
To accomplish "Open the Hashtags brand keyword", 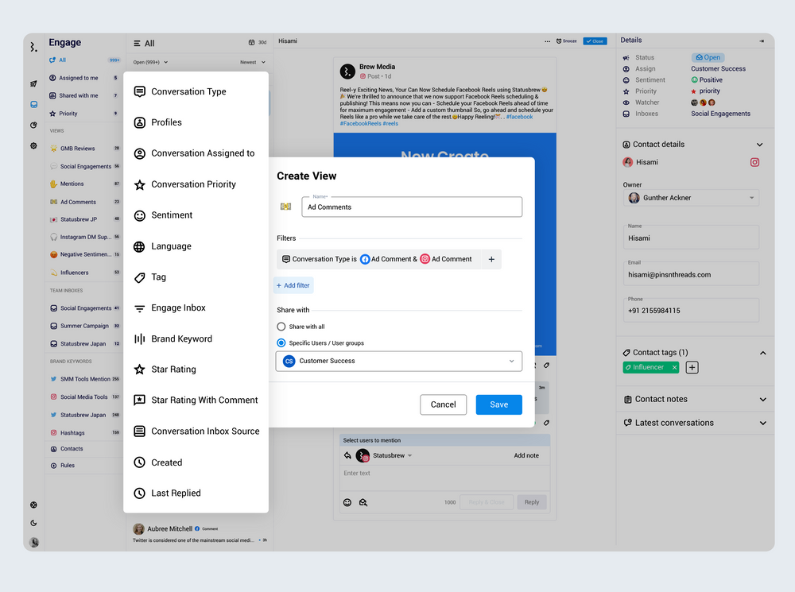I will [84, 433].
